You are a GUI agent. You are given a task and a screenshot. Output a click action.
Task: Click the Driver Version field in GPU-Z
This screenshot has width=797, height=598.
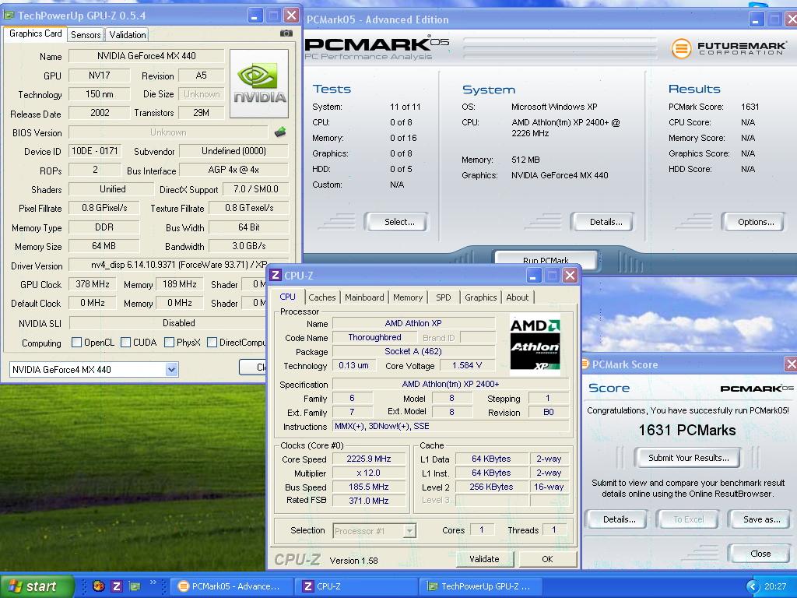(168, 265)
